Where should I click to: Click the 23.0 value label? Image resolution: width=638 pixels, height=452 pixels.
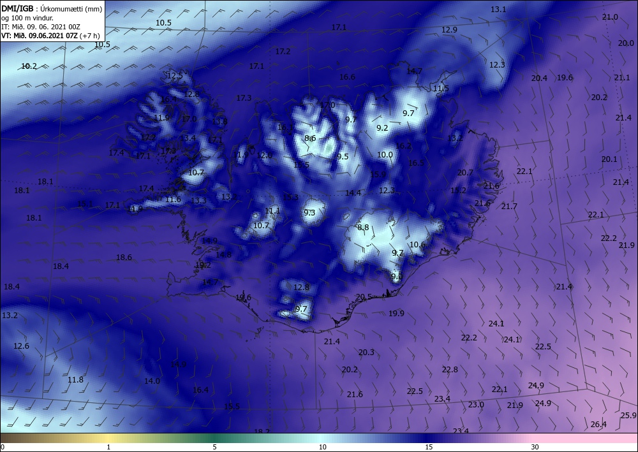pyautogui.click(x=476, y=404)
